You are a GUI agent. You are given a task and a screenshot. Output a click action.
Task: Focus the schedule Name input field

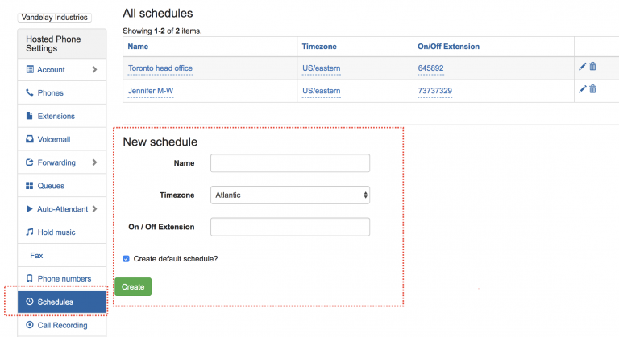(x=290, y=163)
